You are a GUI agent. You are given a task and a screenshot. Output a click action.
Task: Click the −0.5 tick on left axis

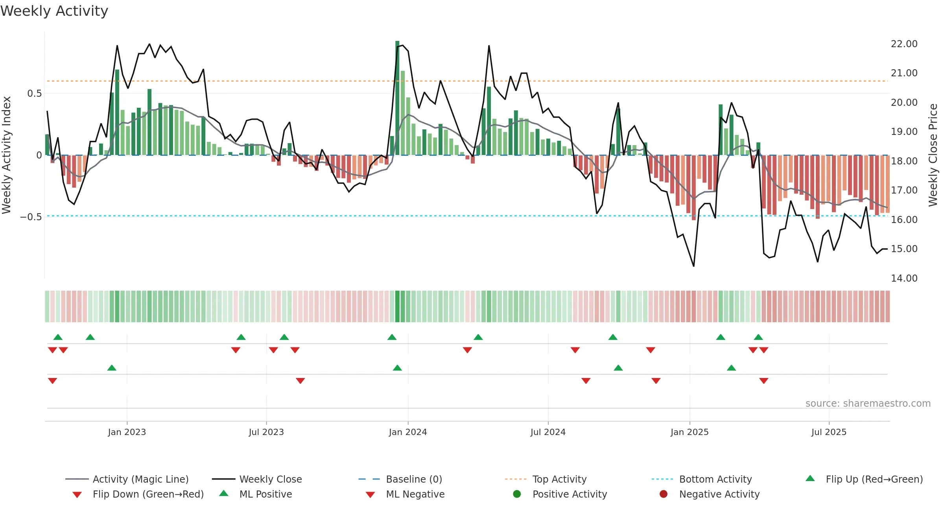pos(31,217)
